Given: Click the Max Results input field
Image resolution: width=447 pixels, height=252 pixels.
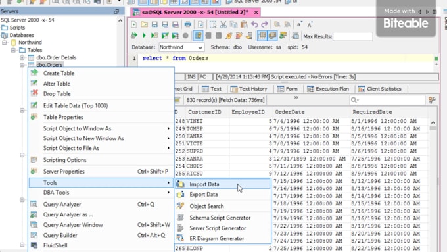Looking at the screenshot, I should [352, 36].
